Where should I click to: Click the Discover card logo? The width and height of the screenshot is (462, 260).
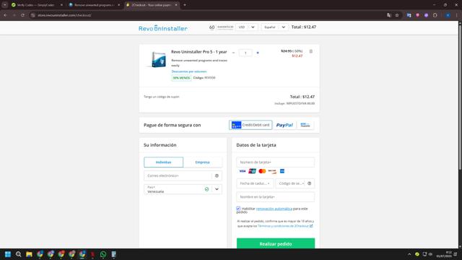click(272, 171)
